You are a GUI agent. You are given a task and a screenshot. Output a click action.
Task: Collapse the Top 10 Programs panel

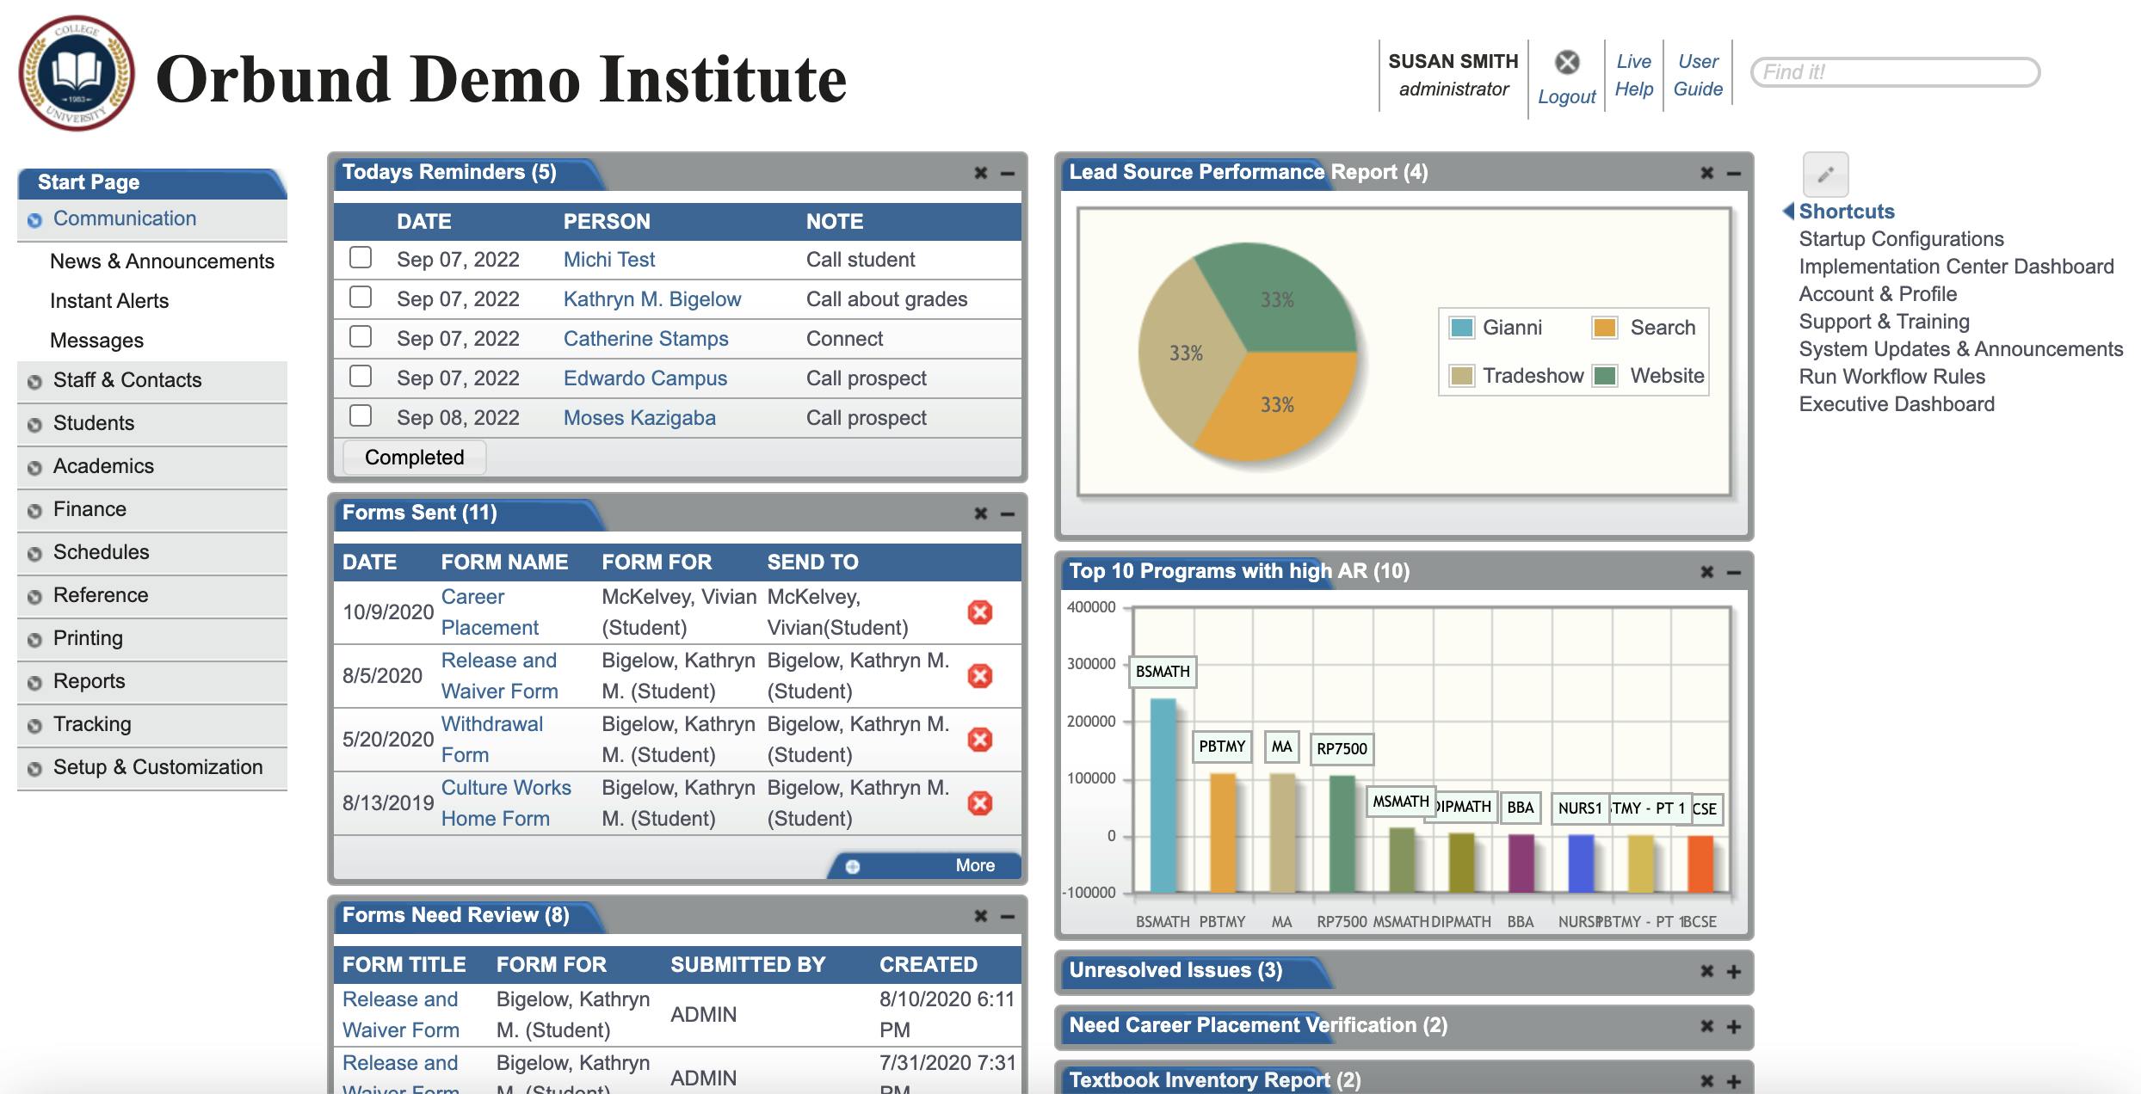click(x=1734, y=572)
